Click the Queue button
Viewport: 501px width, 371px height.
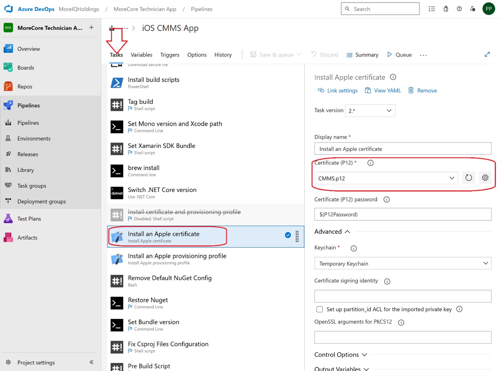399,55
